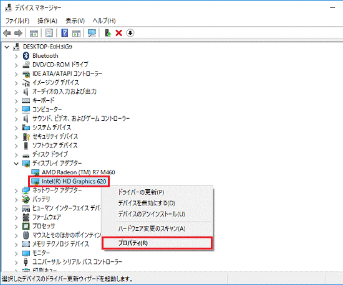Expand the メモリ テクノロジ デバイス node
Image resolution: width=343 pixels, height=285 pixels.
[x=16, y=244]
